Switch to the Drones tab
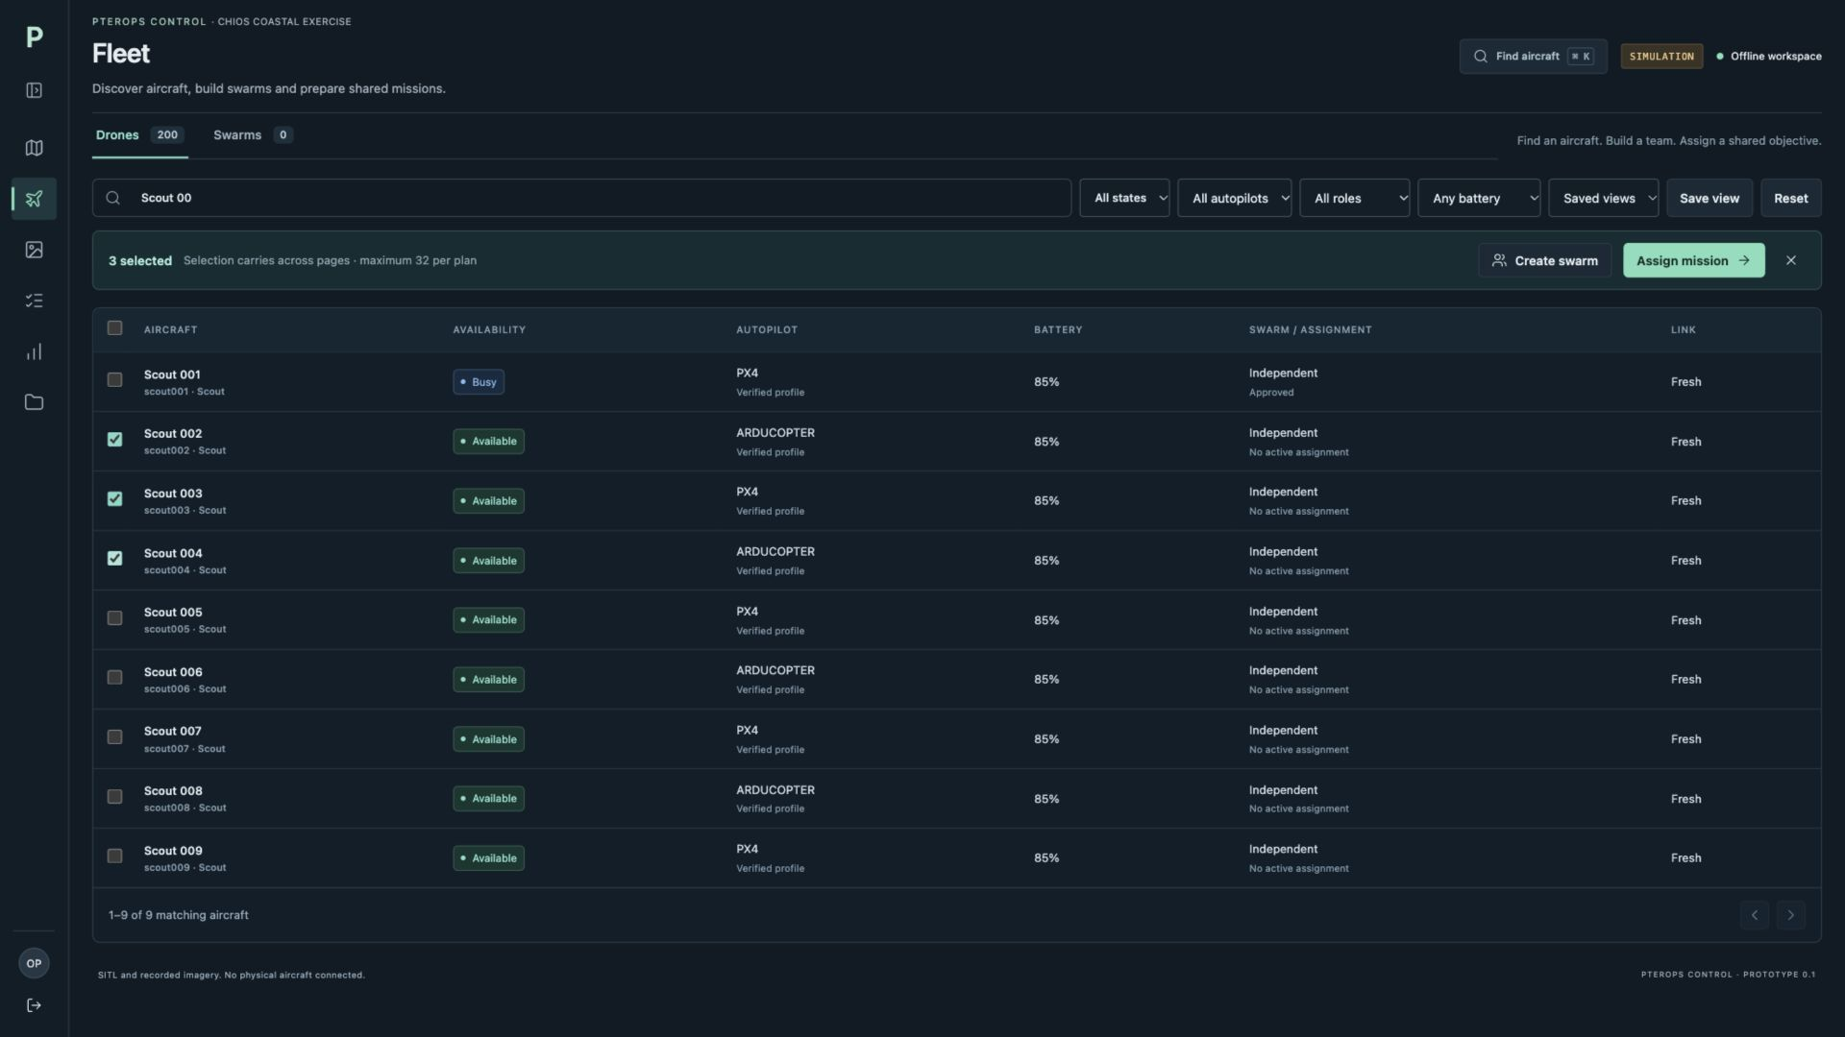1845x1037 pixels. coord(139,135)
